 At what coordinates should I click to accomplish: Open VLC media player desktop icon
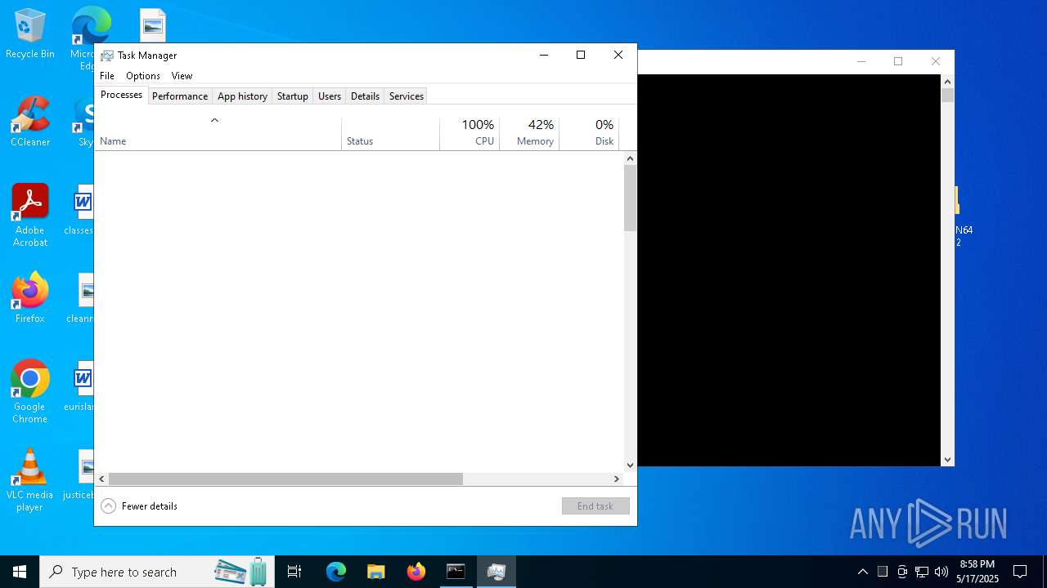tap(29, 480)
